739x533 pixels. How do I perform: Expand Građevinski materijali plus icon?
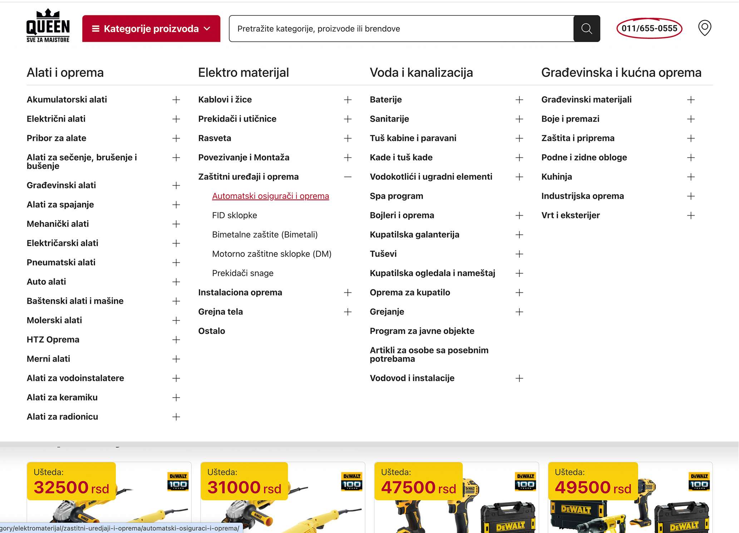point(691,100)
